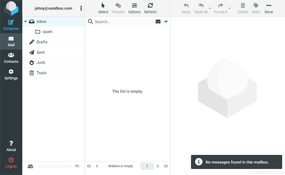Open the Junk folder
The image size is (285, 175).
click(41, 63)
